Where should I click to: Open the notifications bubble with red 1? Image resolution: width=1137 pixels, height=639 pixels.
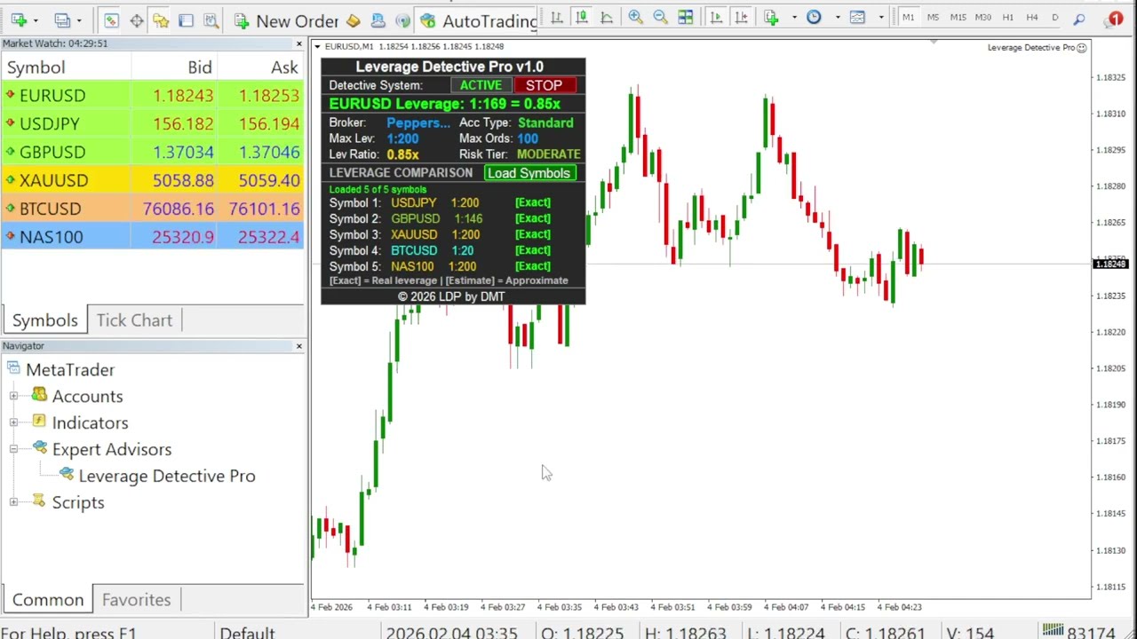(x=1114, y=19)
